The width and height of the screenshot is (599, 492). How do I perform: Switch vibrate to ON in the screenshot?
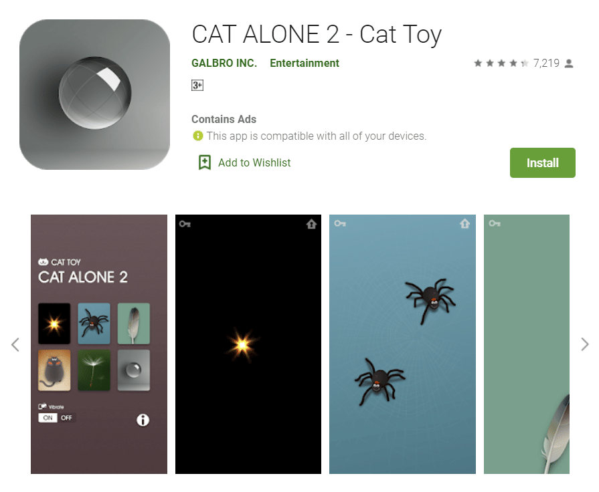click(48, 418)
